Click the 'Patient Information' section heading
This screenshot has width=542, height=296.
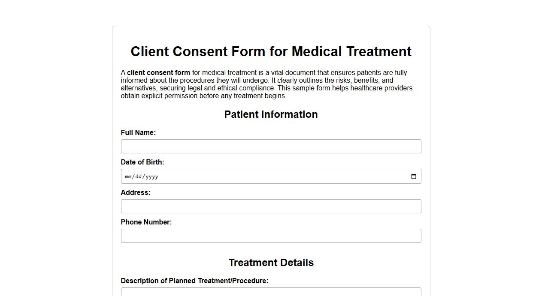pyautogui.click(x=271, y=114)
